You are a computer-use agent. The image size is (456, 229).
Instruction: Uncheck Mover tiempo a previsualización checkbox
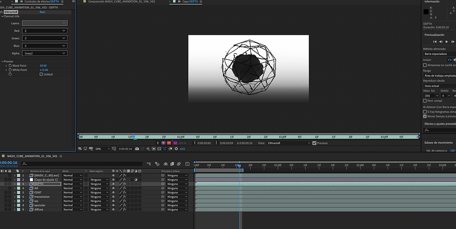[x=425, y=116]
